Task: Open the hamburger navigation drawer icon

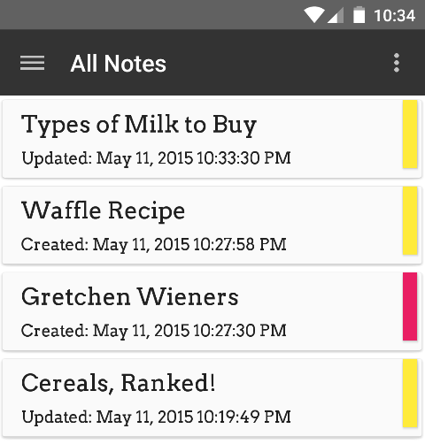Action: click(32, 63)
